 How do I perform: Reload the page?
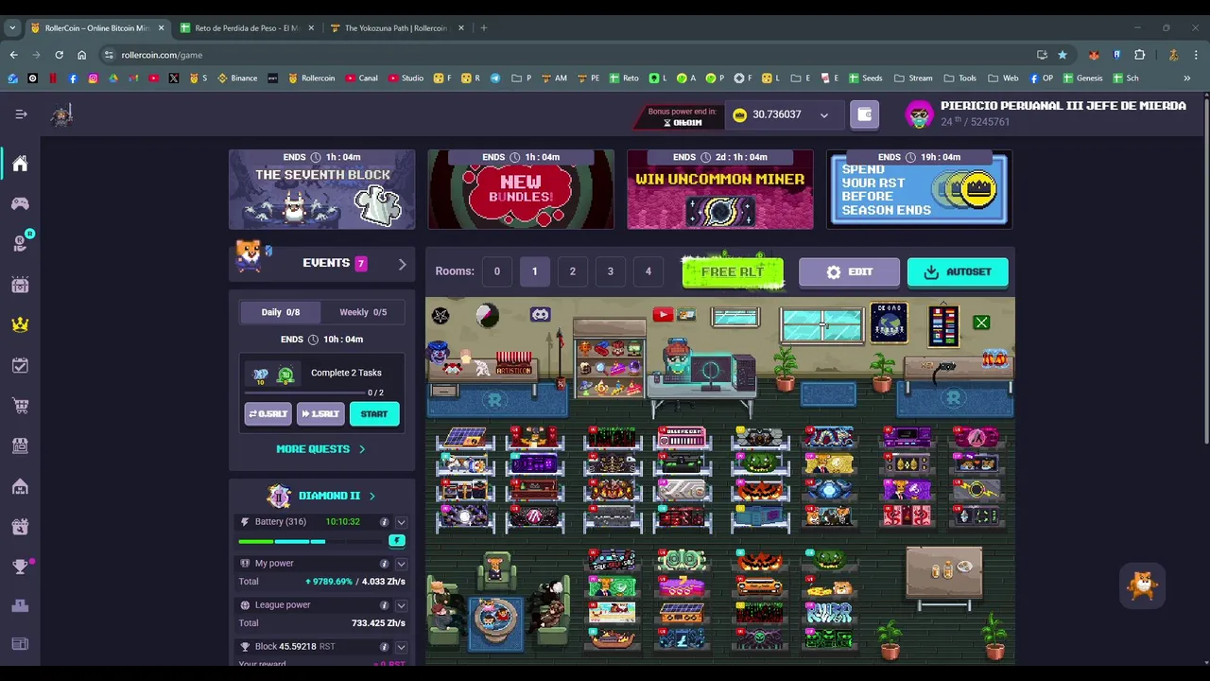coord(59,55)
